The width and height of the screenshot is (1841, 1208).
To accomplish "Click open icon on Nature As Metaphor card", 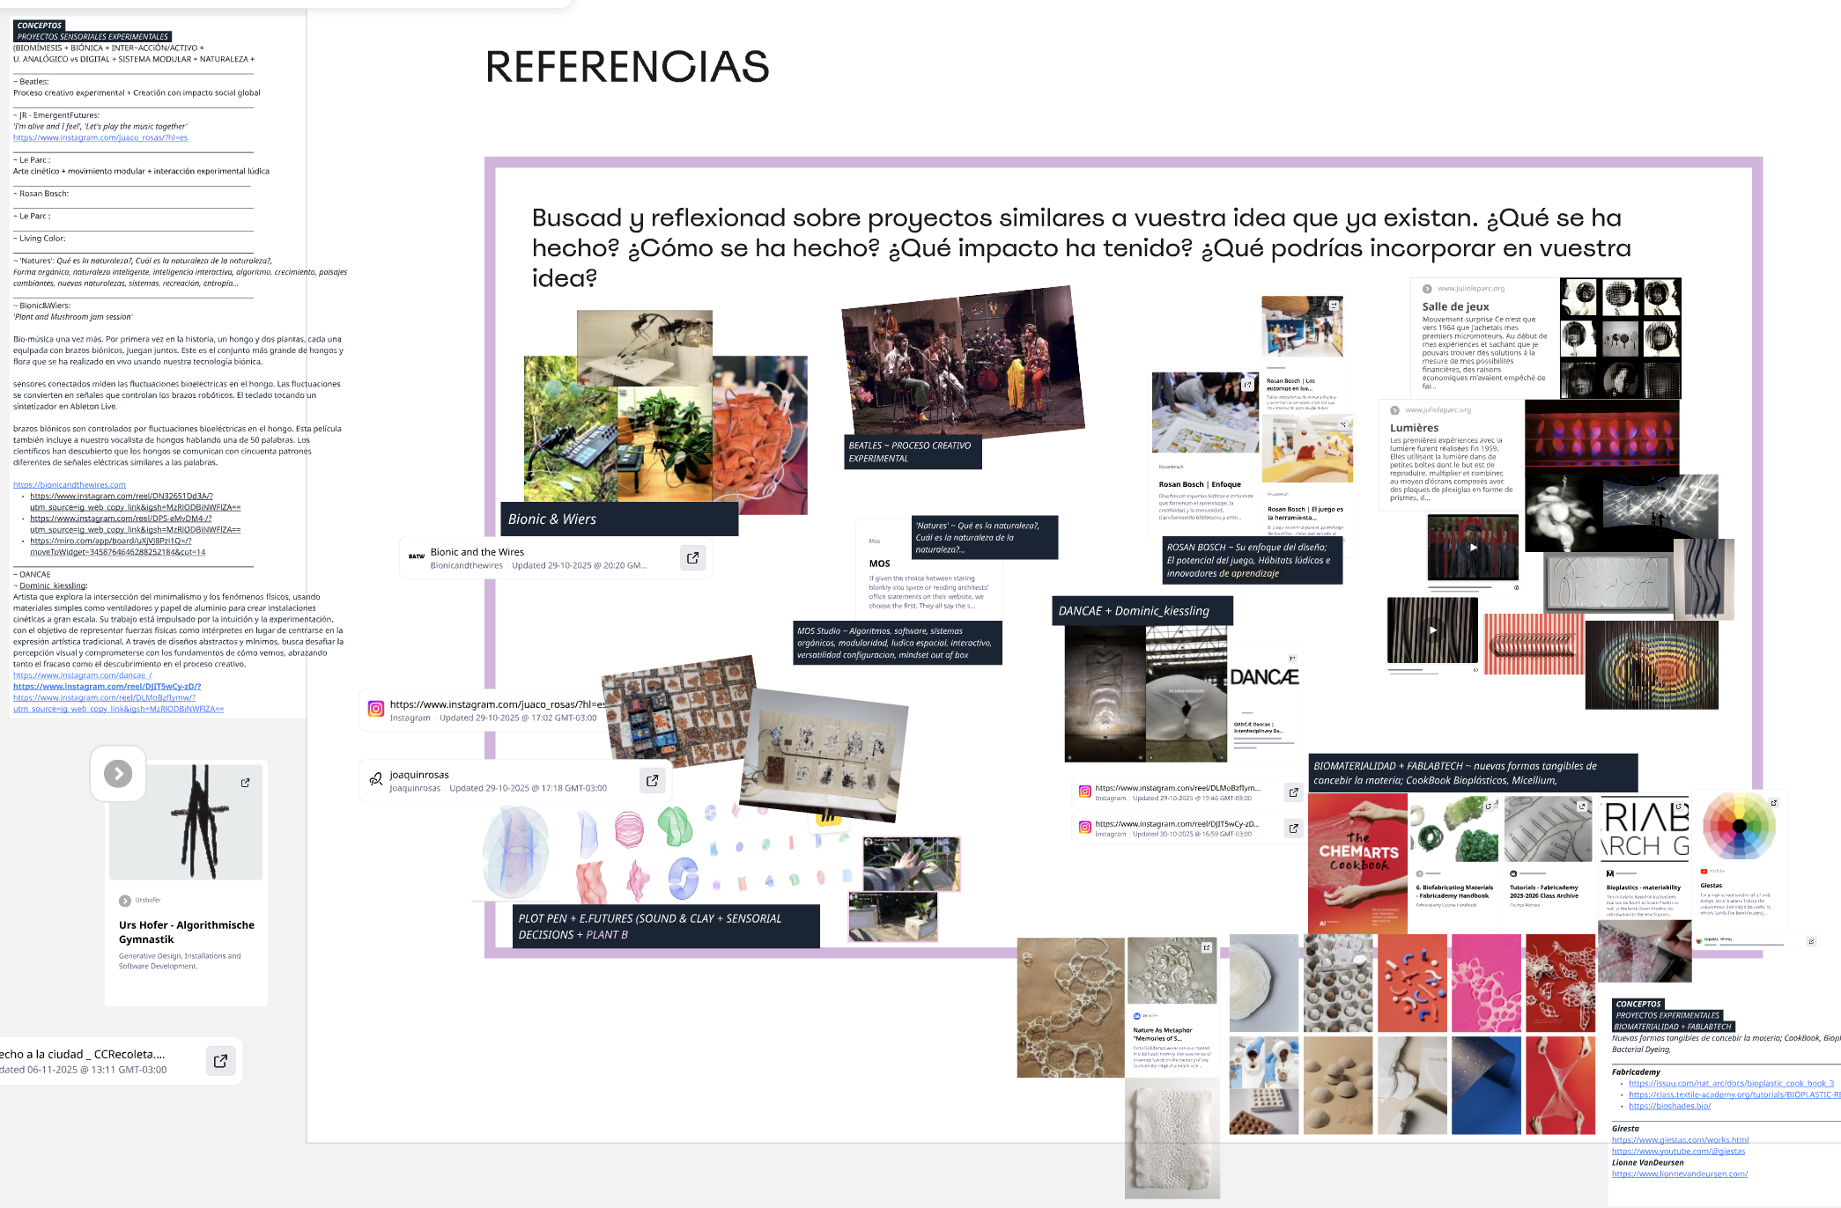I will click(1206, 947).
